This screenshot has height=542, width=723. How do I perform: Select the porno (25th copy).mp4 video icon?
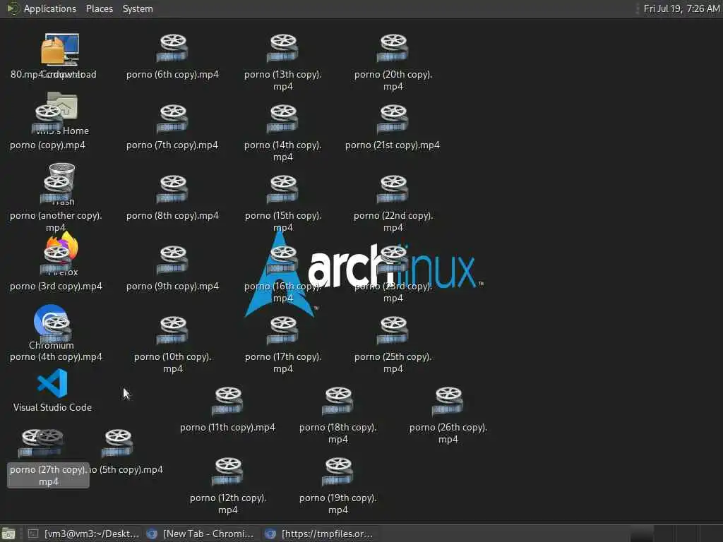pyautogui.click(x=393, y=330)
